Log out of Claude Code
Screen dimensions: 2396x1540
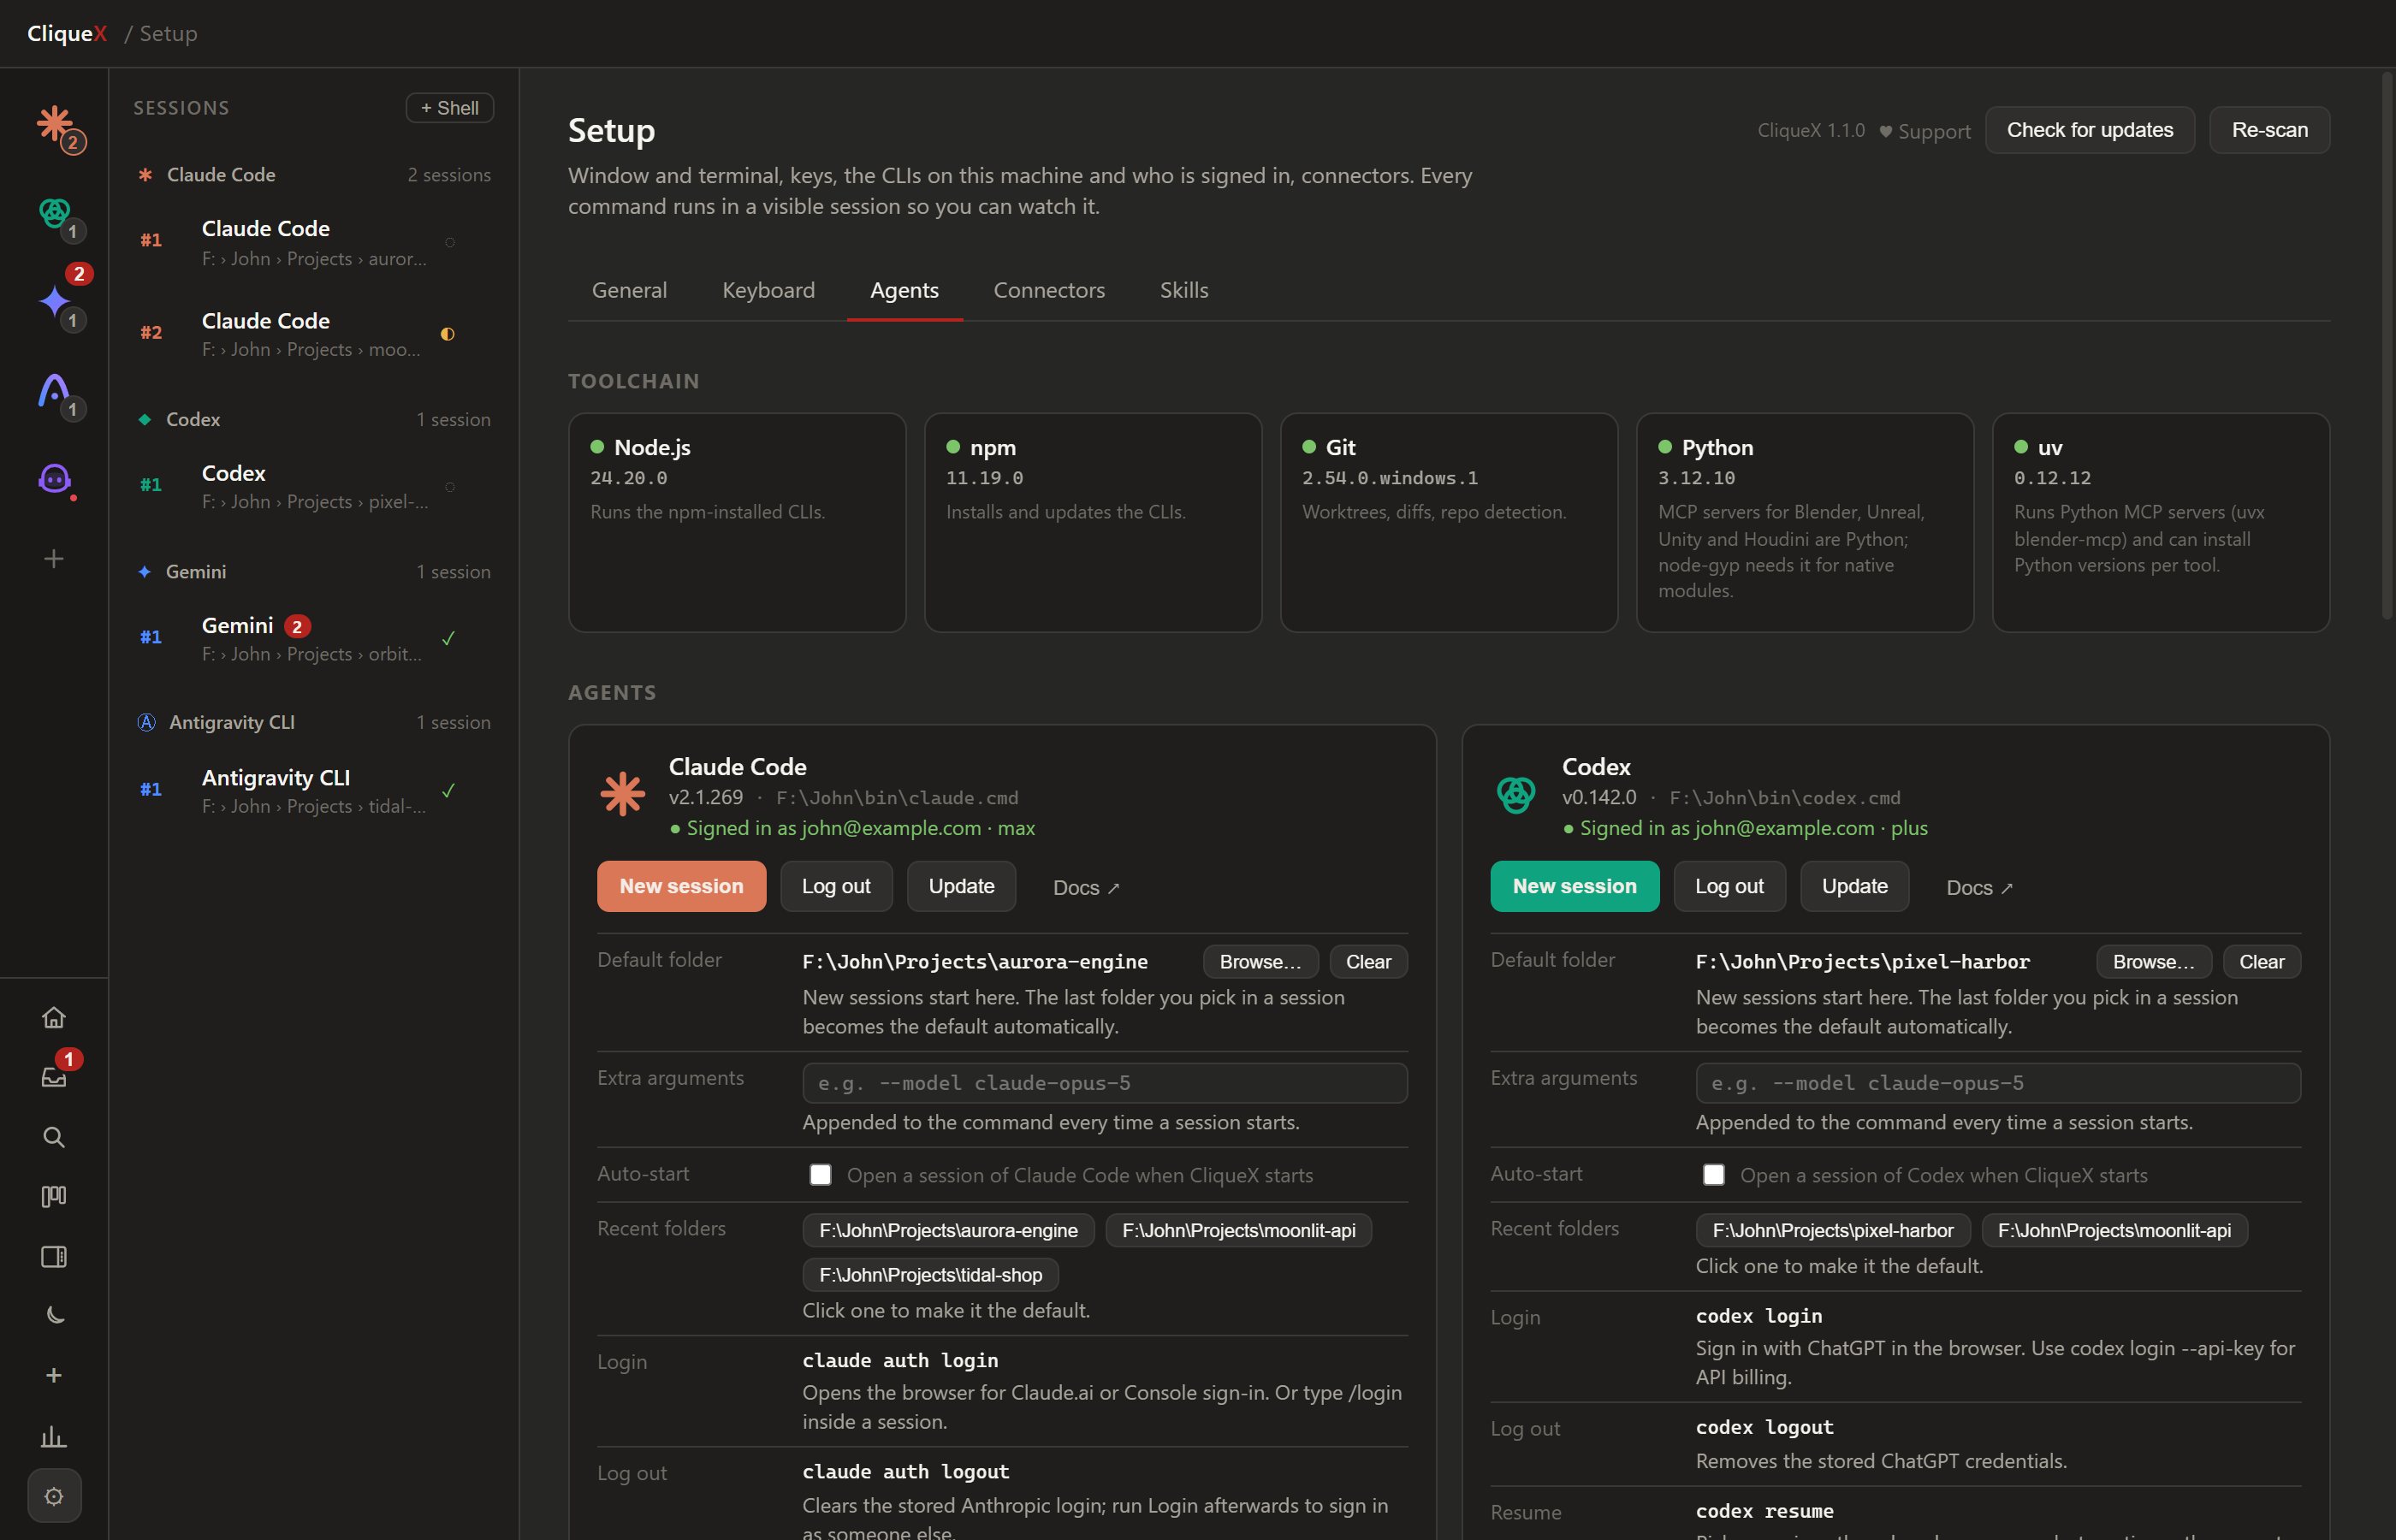tap(836, 886)
